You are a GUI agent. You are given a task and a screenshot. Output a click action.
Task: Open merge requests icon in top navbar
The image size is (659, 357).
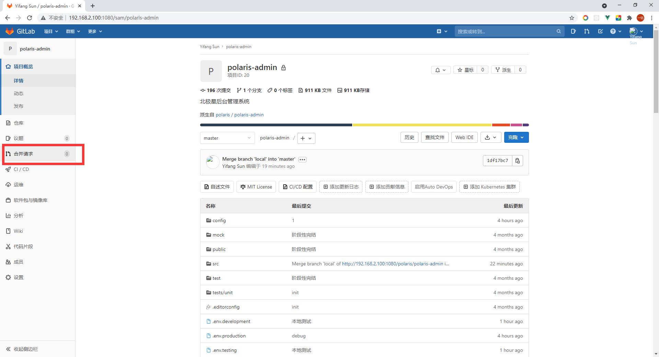(x=587, y=31)
